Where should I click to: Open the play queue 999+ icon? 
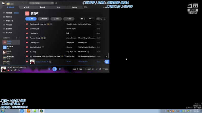(105, 69)
